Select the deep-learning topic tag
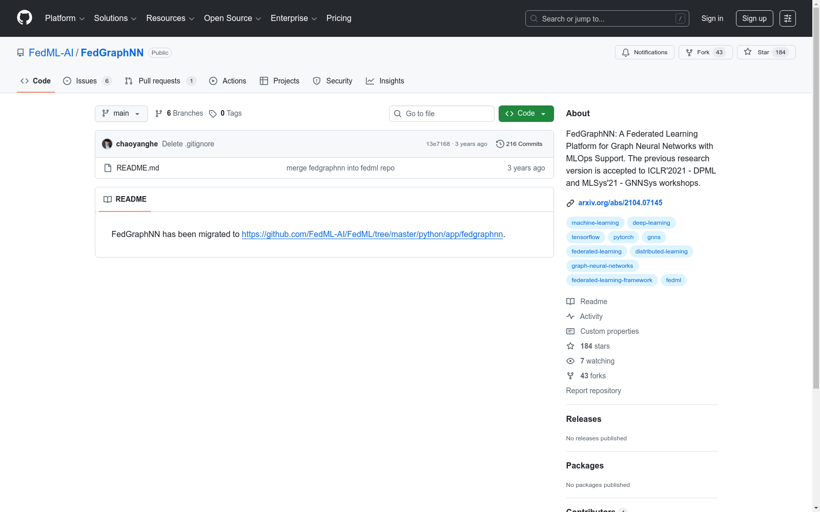 tap(651, 223)
